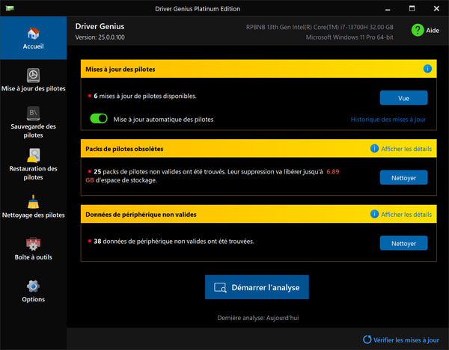Open the Accueil home icon
449x350 pixels.
(x=33, y=34)
